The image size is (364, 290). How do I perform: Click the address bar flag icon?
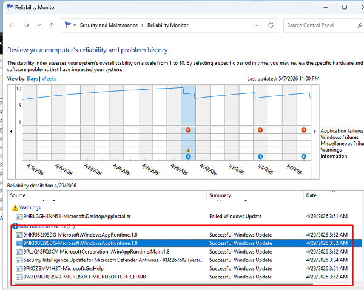(67, 25)
